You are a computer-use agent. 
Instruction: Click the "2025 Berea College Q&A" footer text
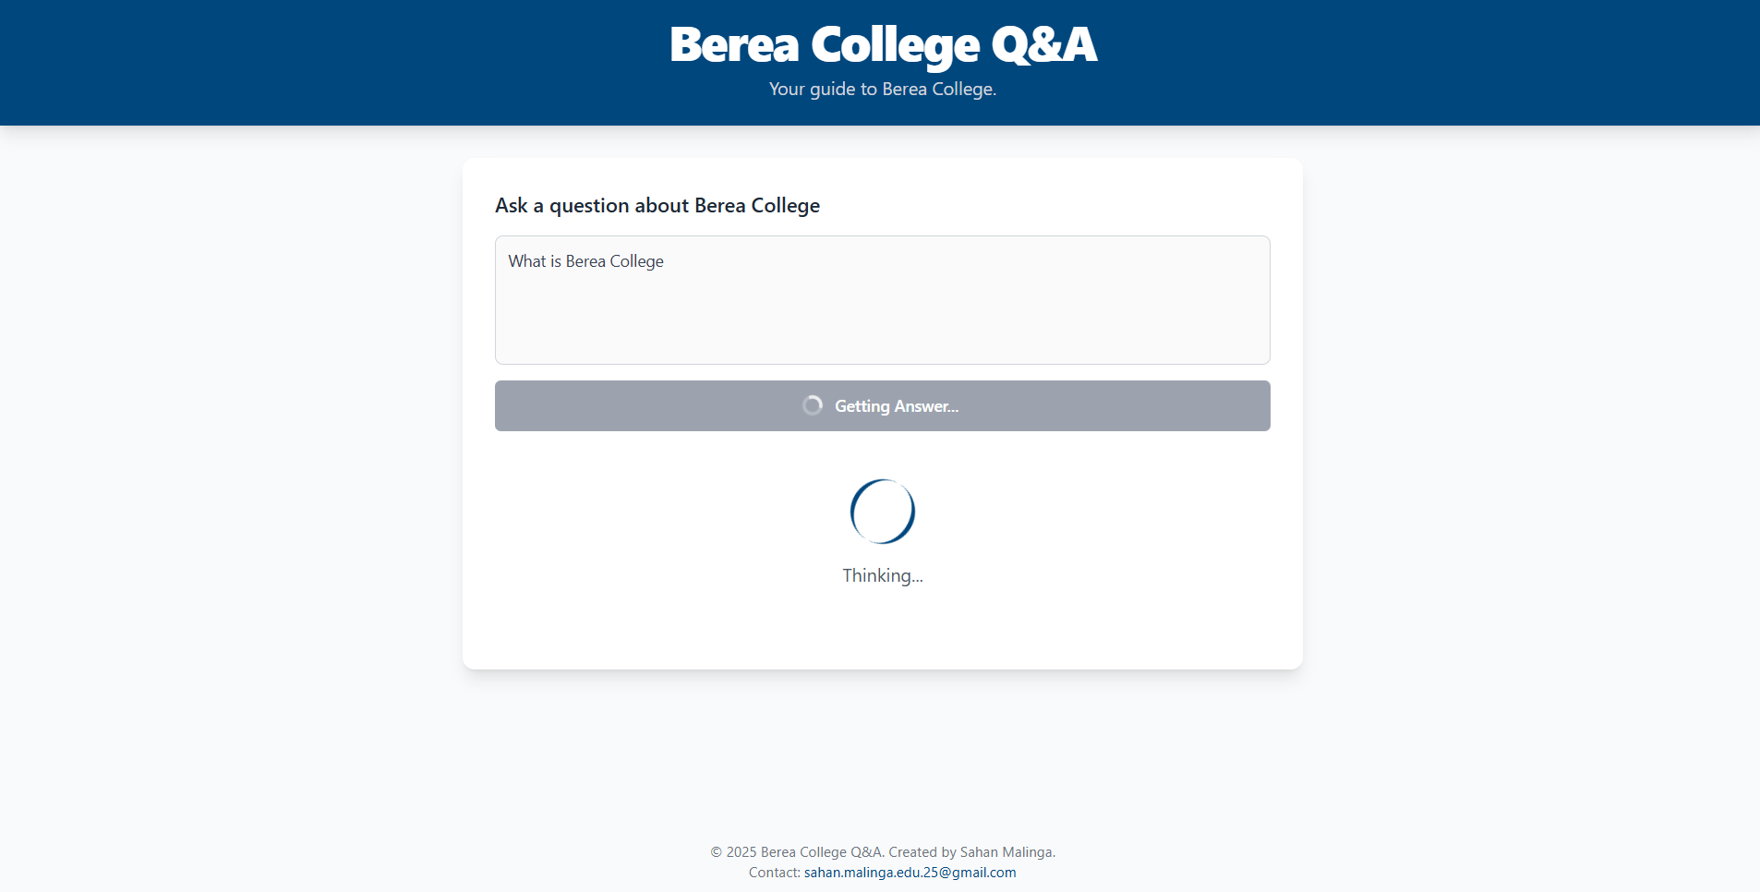(803, 852)
